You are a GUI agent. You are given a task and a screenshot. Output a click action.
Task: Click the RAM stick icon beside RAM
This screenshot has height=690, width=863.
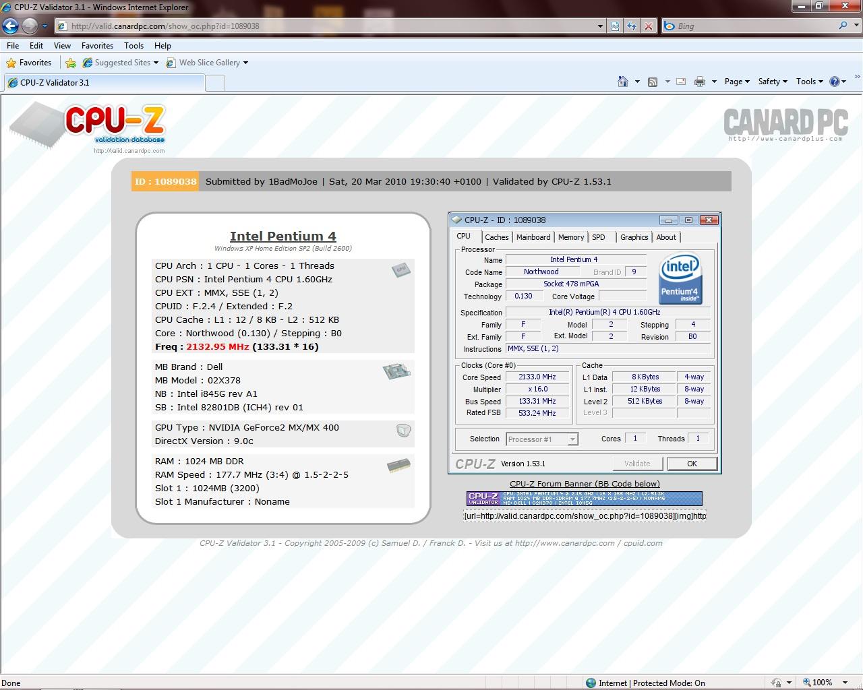[x=398, y=466]
